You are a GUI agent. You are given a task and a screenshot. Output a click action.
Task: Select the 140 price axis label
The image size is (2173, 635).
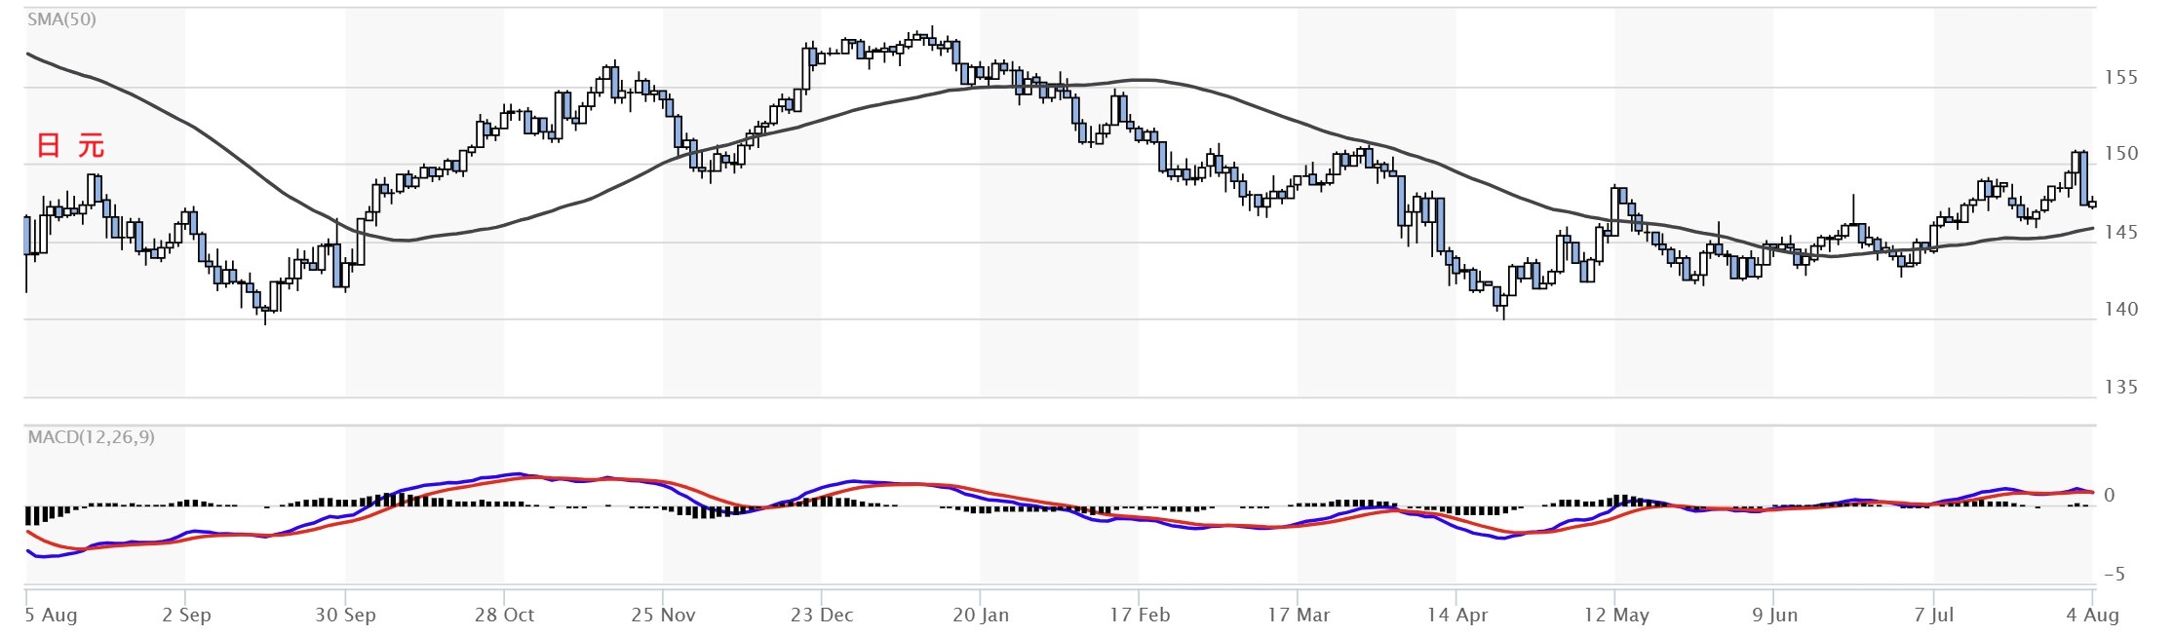pos(2121,310)
